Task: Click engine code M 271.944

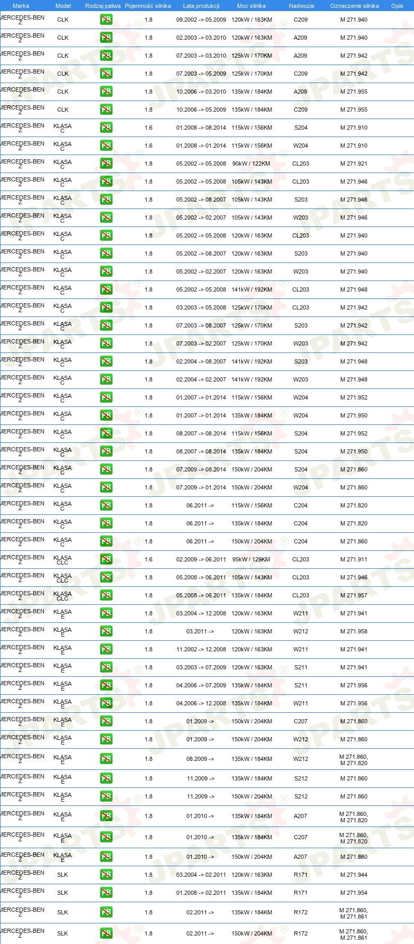Action: click(x=354, y=875)
